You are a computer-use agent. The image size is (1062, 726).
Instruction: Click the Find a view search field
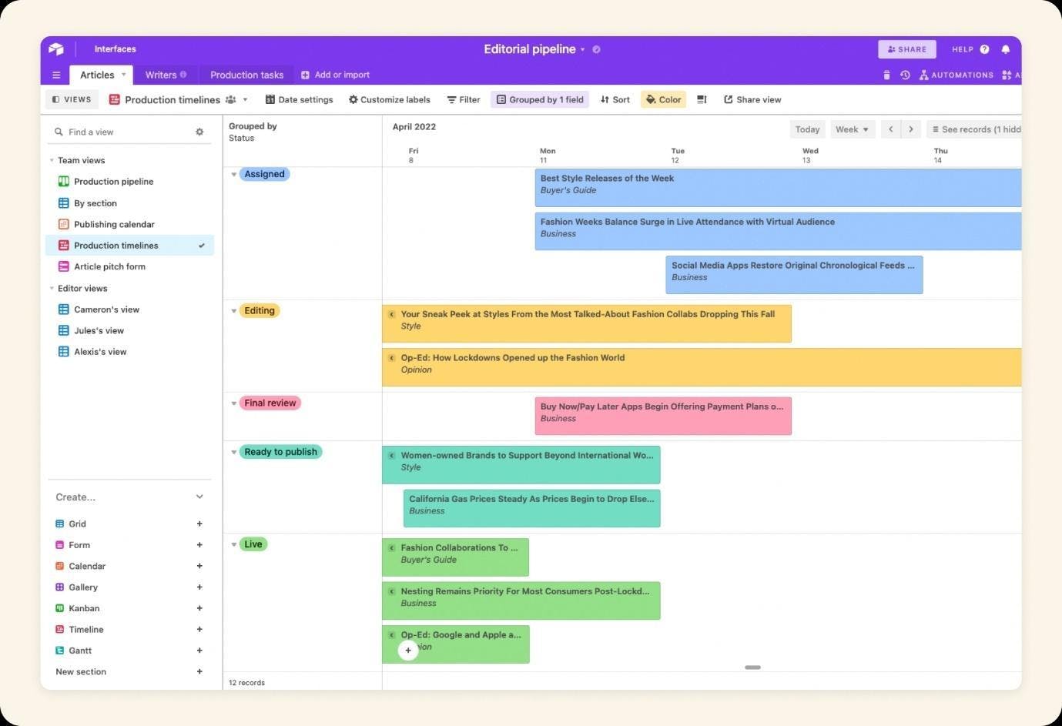116,132
